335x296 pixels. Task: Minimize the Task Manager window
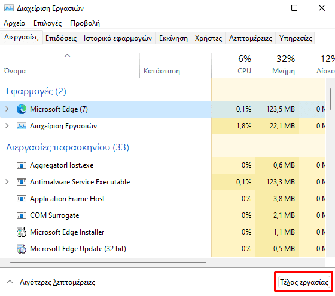(267, 8)
